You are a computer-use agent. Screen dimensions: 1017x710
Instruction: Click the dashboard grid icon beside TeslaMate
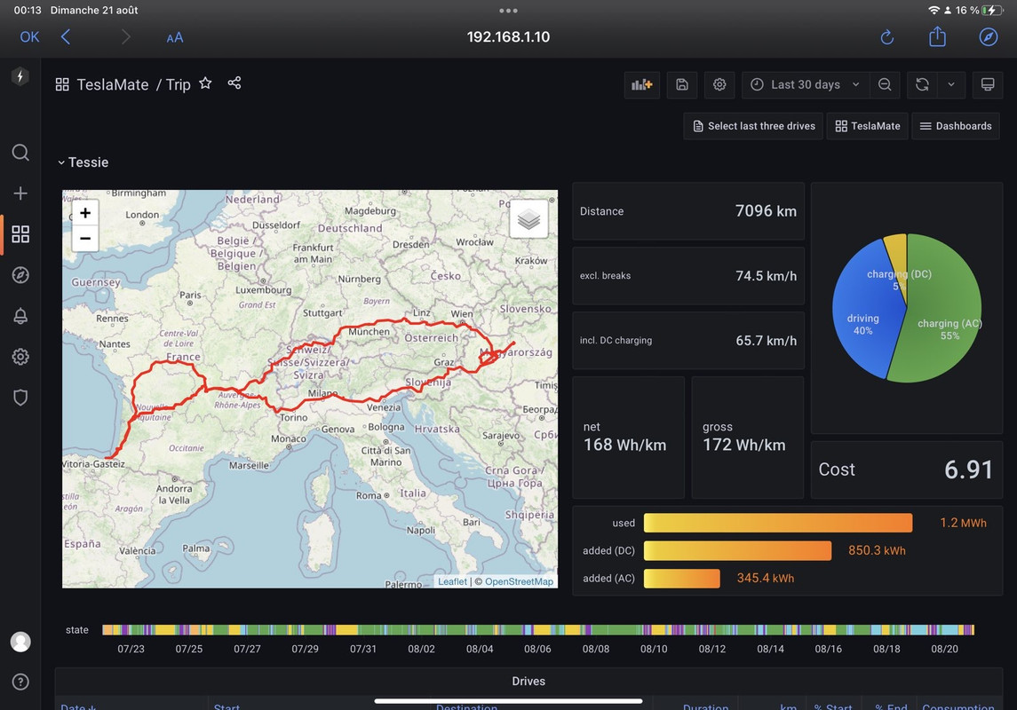click(62, 84)
